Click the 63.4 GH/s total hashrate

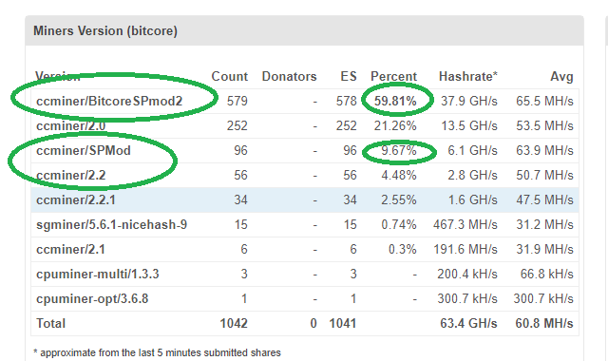click(468, 323)
